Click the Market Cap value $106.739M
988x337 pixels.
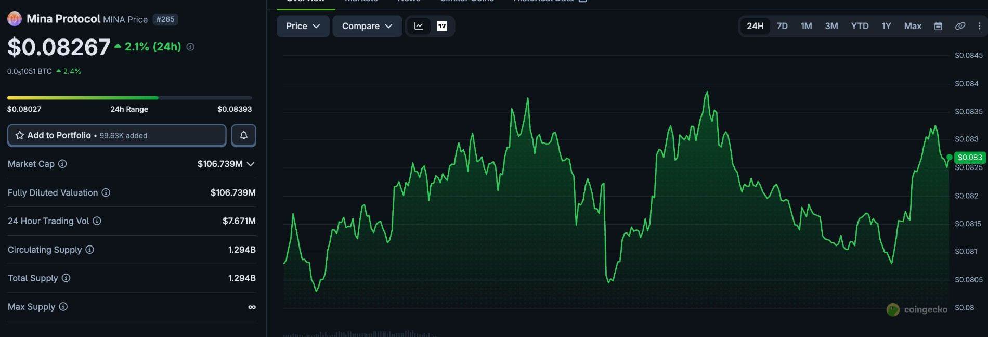[x=220, y=164]
